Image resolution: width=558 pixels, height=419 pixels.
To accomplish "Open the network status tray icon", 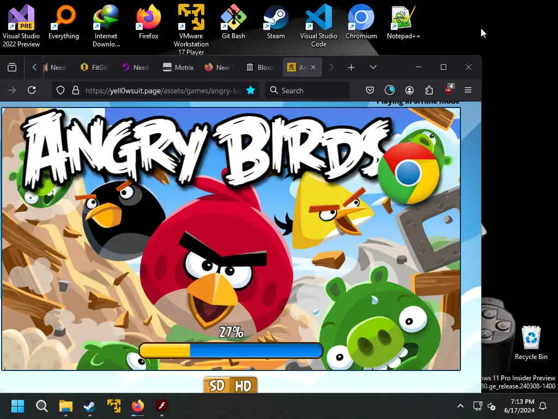I will click(x=477, y=406).
